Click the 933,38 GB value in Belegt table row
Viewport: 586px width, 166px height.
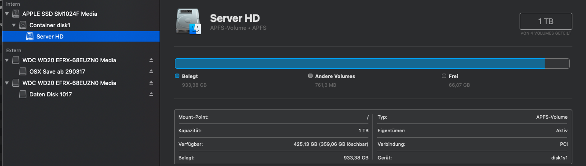click(x=356, y=158)
